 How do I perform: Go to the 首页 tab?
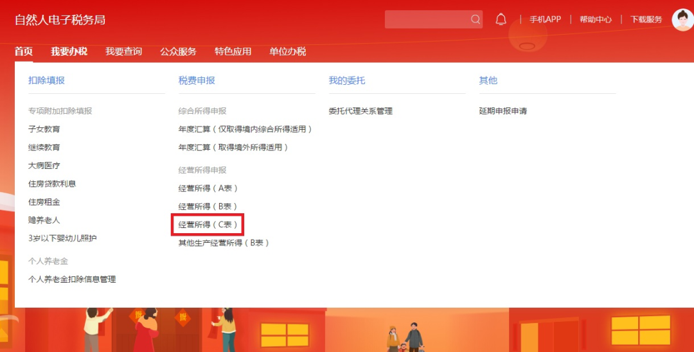pos(24,51)
